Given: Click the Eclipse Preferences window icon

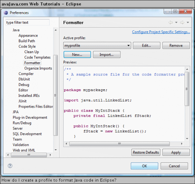Looking at the screenshot, I should pos(6,13).
